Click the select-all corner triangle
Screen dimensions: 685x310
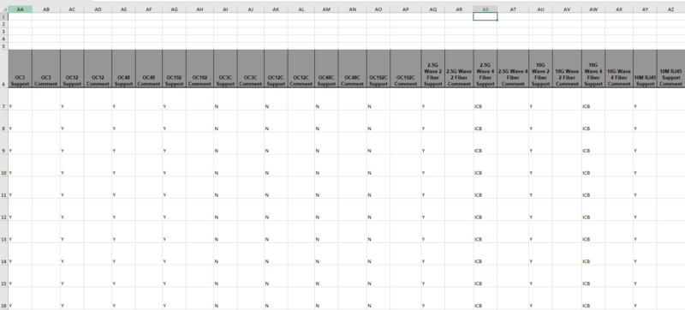[4, 9]
